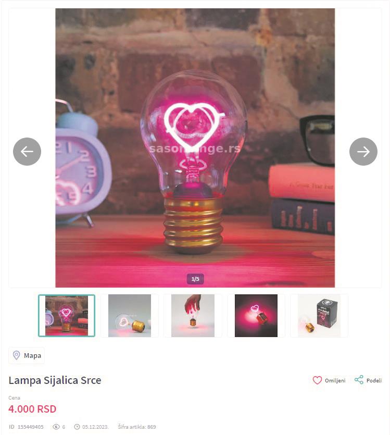390x435 pixels.
Task: Click the eye views counter icon
Action: coord(56,427)
